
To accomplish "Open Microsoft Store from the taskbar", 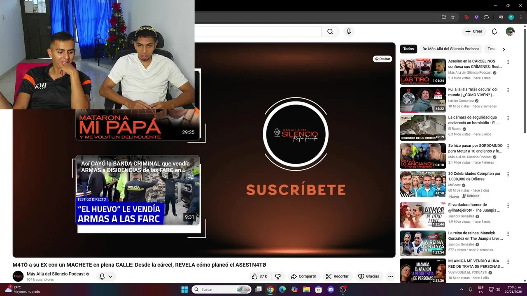I will point(318,289).
